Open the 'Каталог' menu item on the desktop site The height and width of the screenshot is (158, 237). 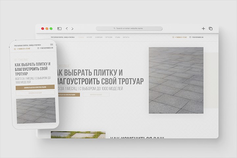tap(89, 37)
